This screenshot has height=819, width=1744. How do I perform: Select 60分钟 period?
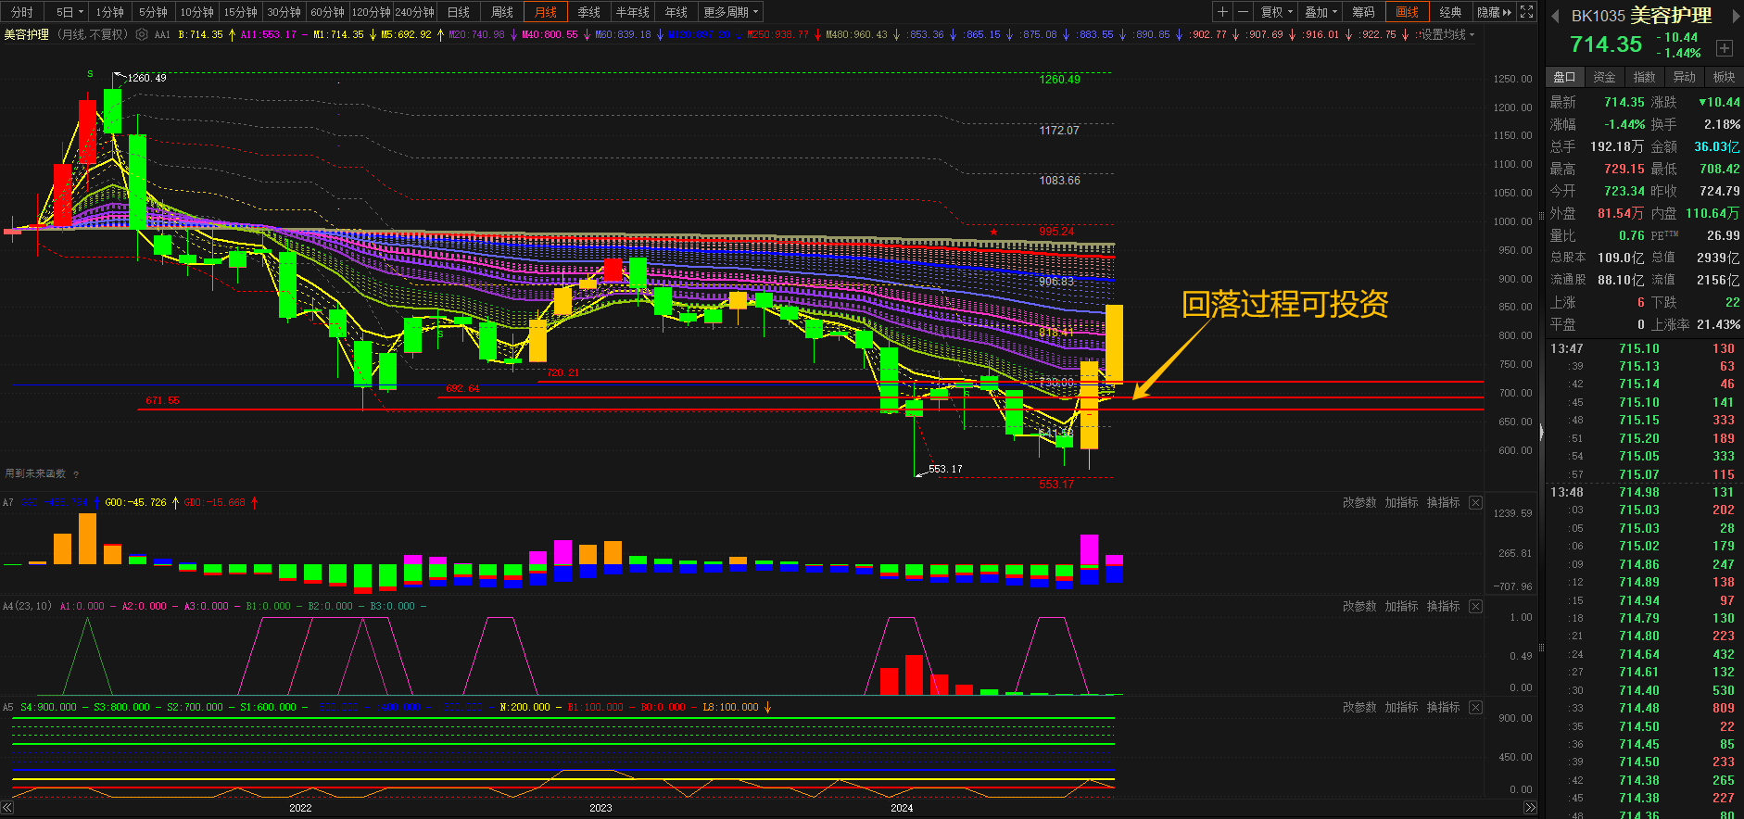coord(328,12)
